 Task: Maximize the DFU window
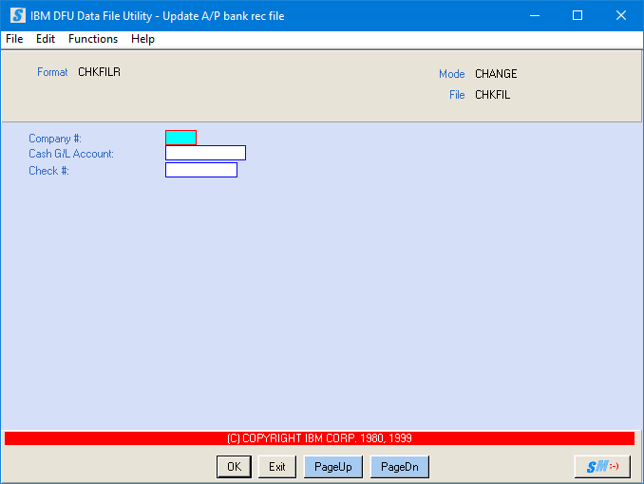pos(578,15)
